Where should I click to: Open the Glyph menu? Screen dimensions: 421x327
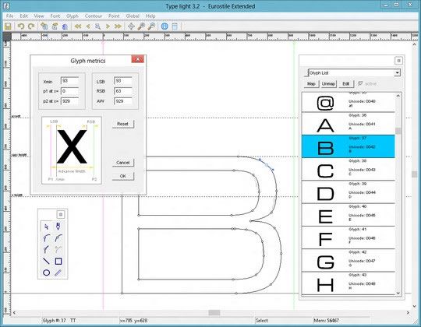[73, 16]
